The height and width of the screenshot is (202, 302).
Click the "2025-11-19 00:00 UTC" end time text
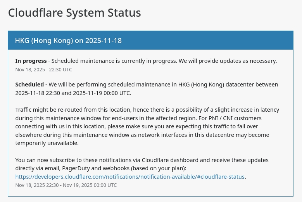pos(102,93)
